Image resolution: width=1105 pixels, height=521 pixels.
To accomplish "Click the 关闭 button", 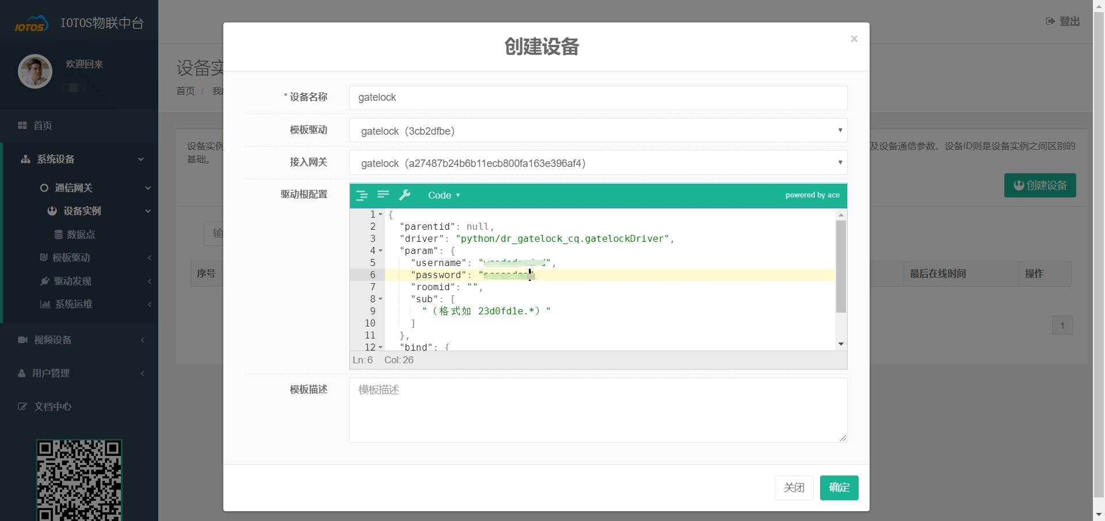I will point(794,488).
